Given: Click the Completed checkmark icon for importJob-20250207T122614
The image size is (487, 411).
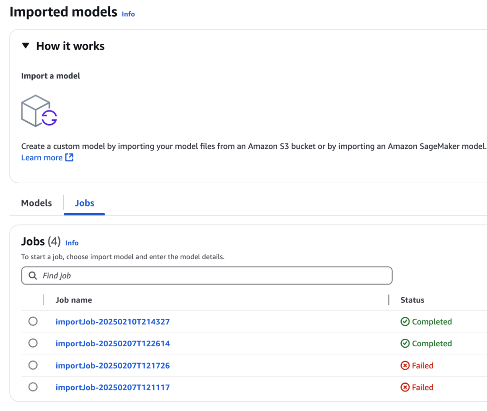Looking at the screenshot, I should (x=405, y=343).
